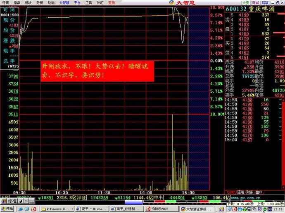Click the 分析 (Analysis) menu
285x213 pixels.
(40, 2)
